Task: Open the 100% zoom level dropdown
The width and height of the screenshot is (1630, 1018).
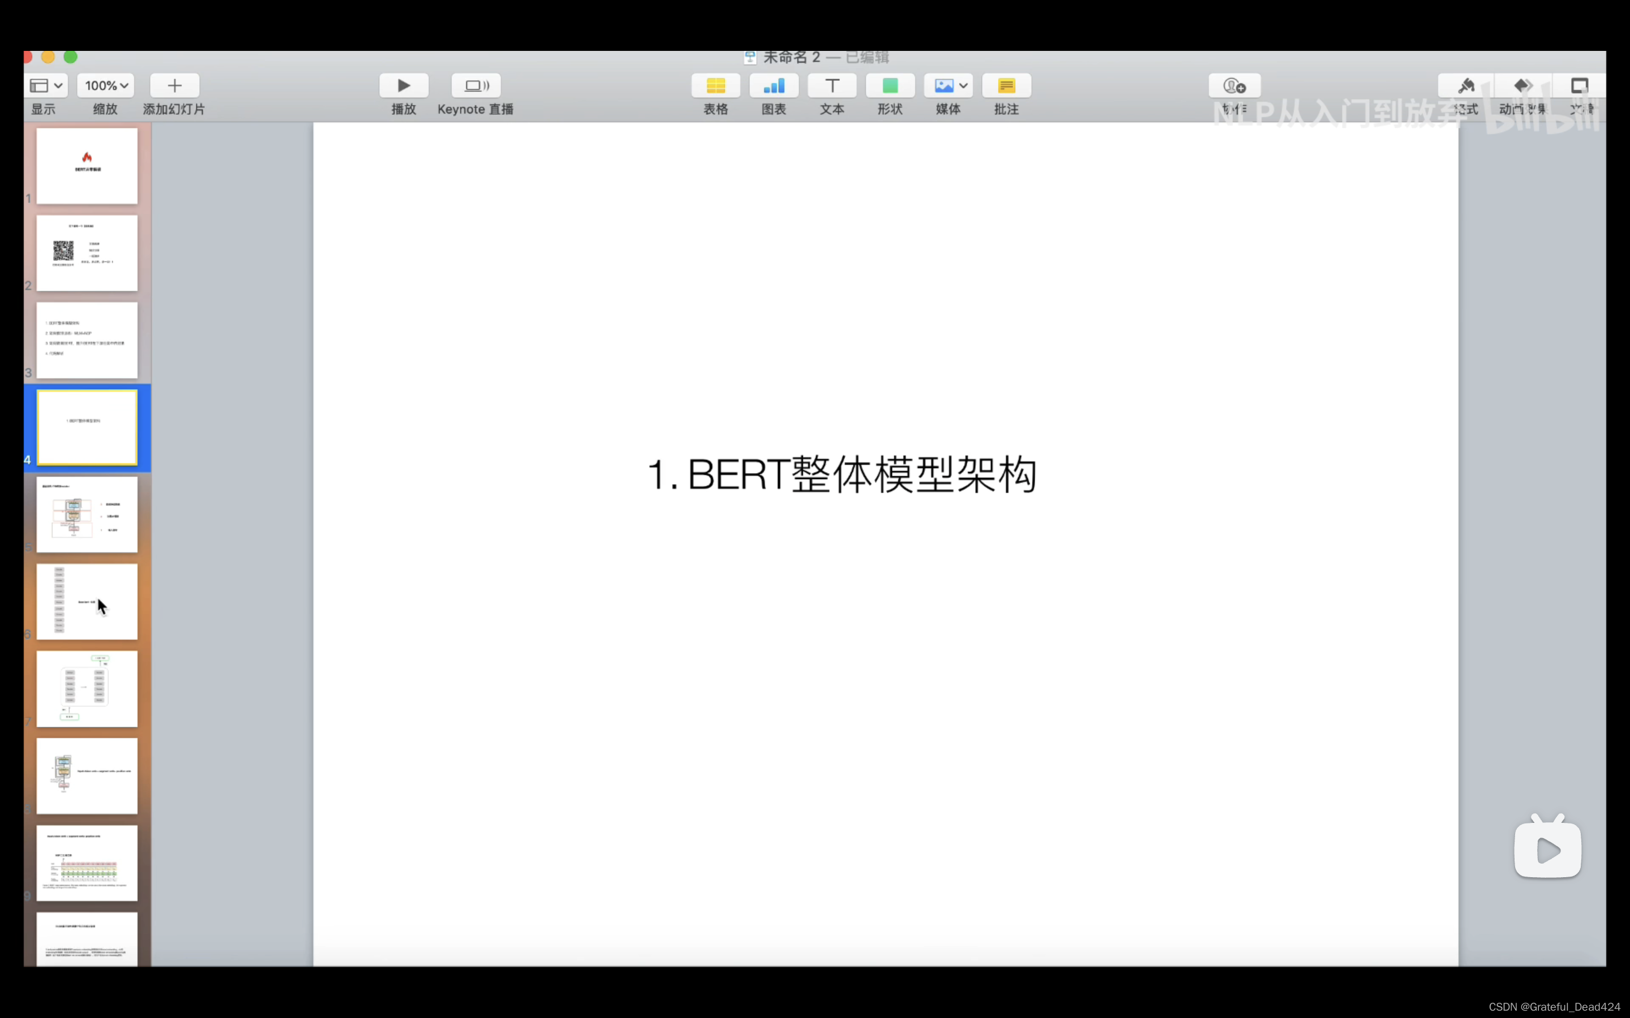Action: [x=106, y=85]
